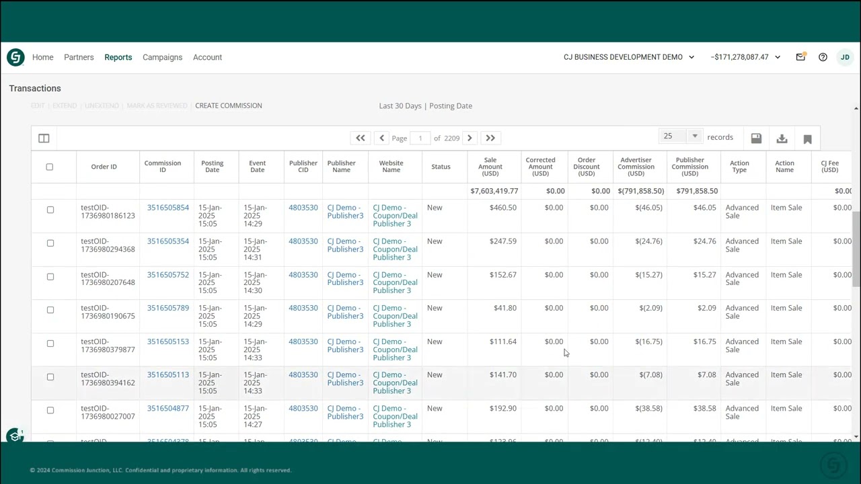
Task: Go to next page of results
Action: (x=470, y=138)
